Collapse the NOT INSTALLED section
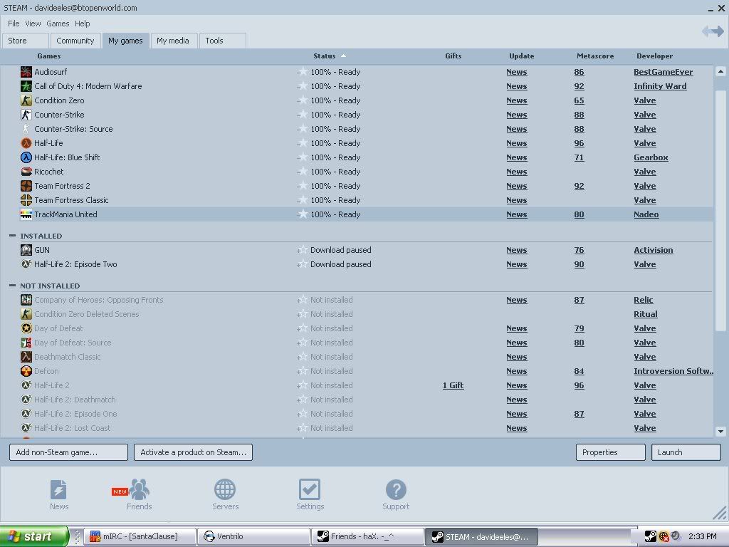This screenshot has width=729, height=547. (x=13, y=286)
